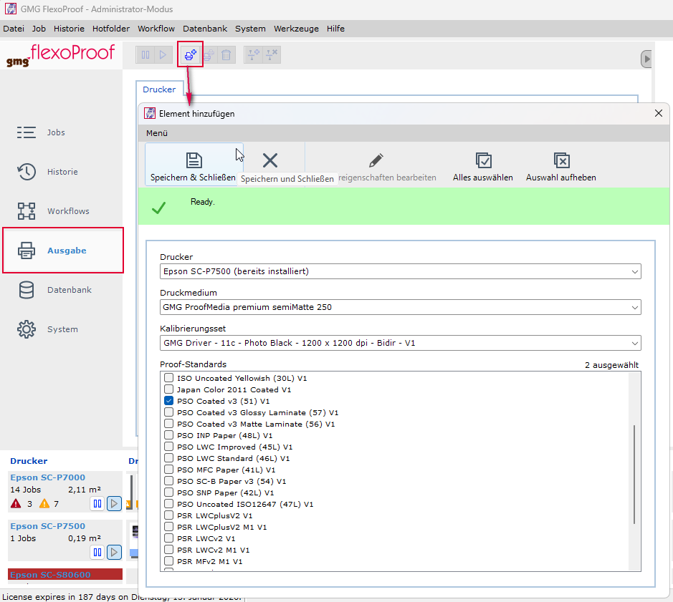
Task: Click Alles auswählen to select all standards
Action: click(483, 165)
